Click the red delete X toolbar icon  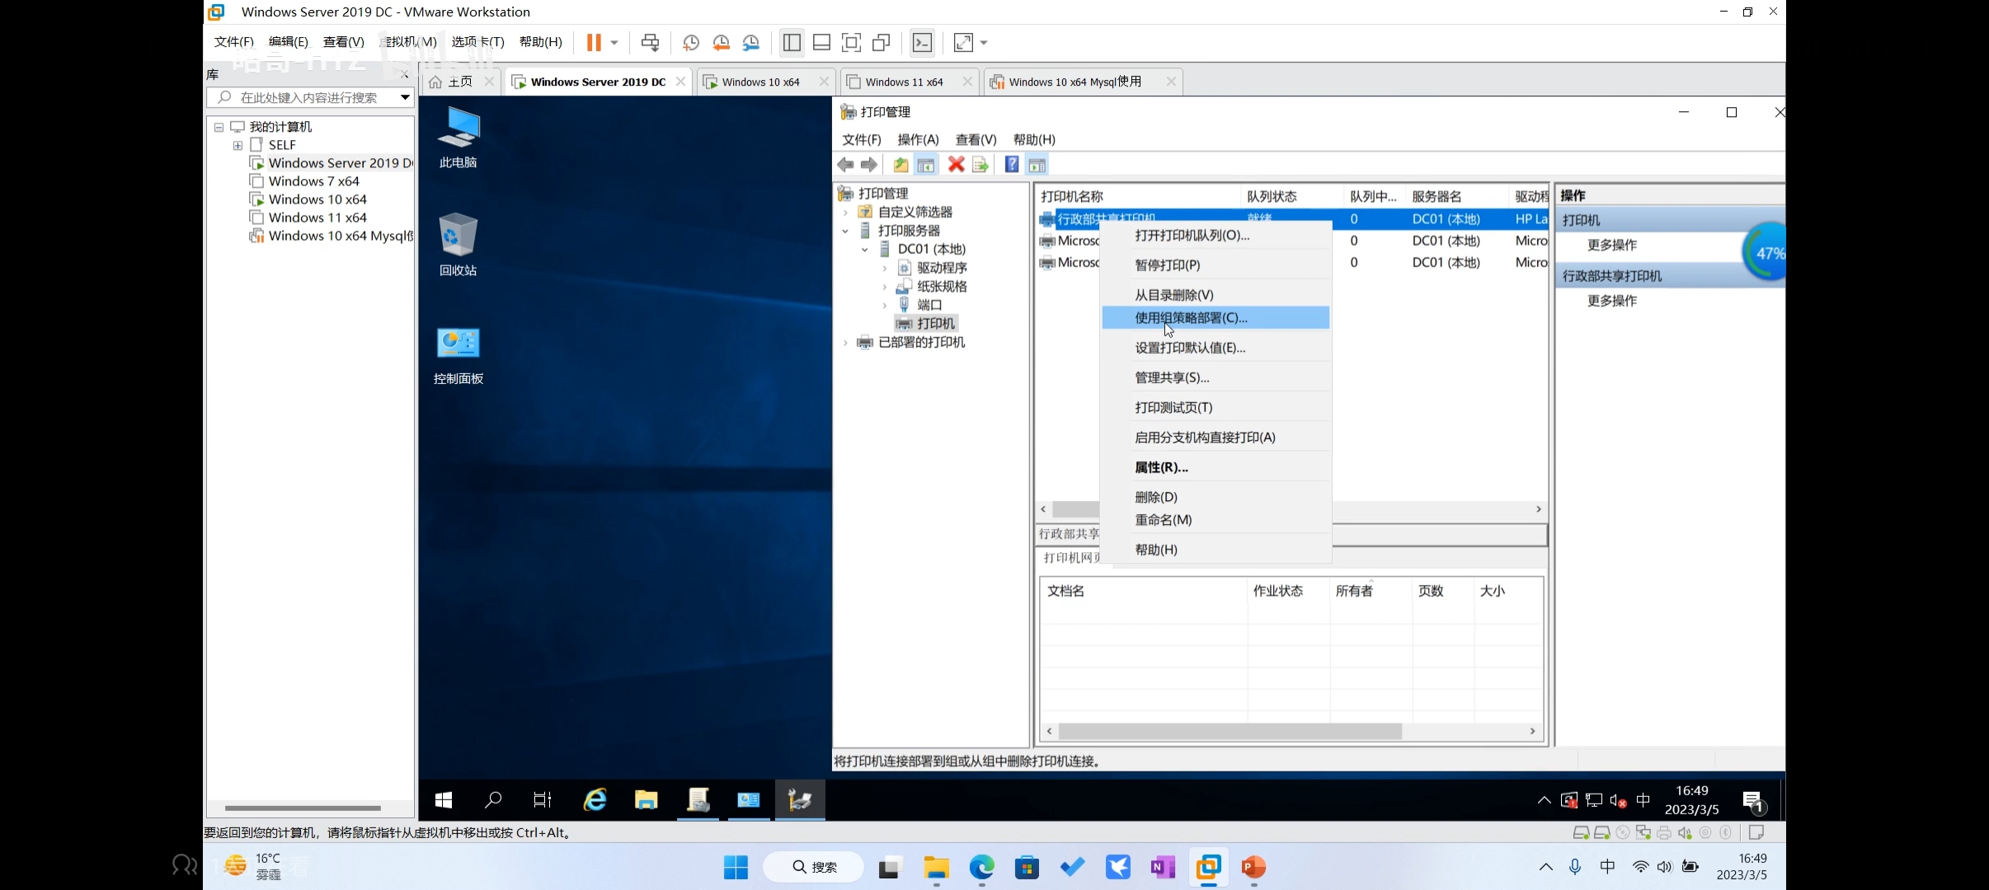956,165
